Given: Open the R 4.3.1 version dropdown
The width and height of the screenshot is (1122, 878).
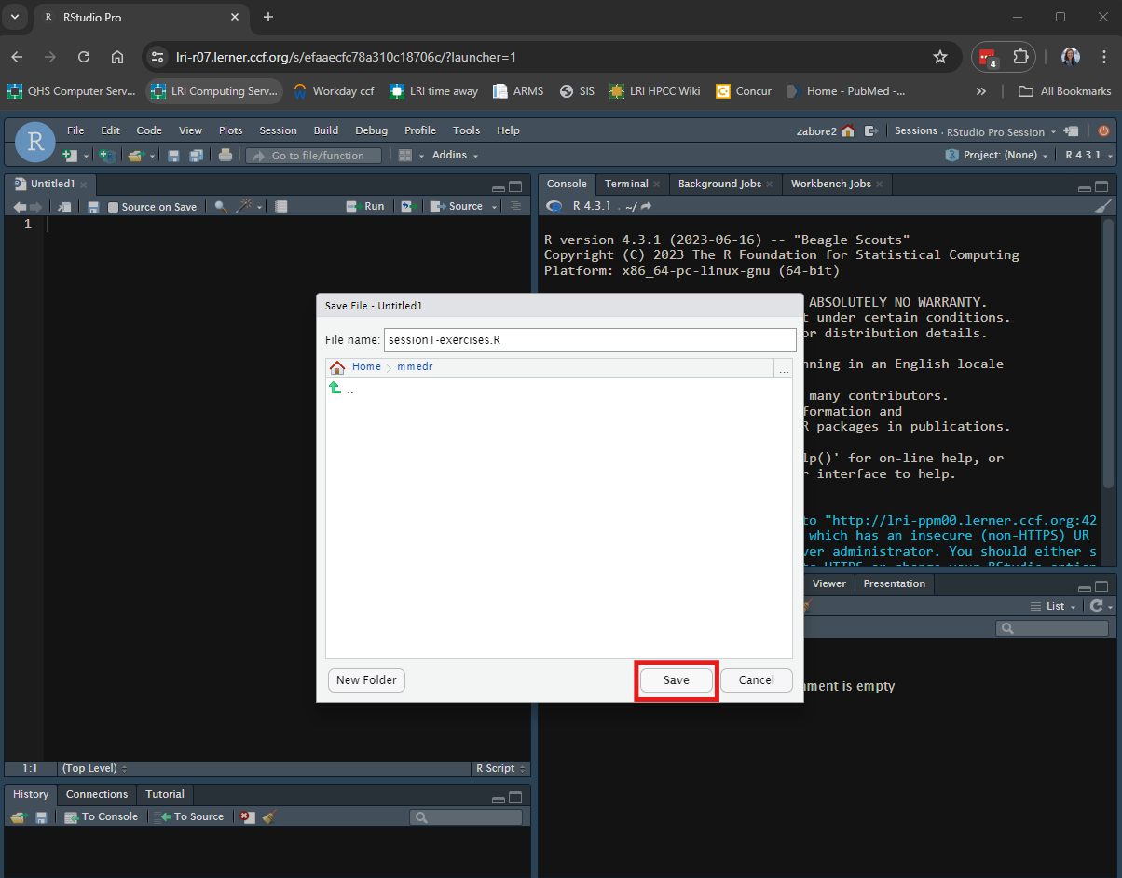Looking at the screenshot, I should coord(1088,156).
